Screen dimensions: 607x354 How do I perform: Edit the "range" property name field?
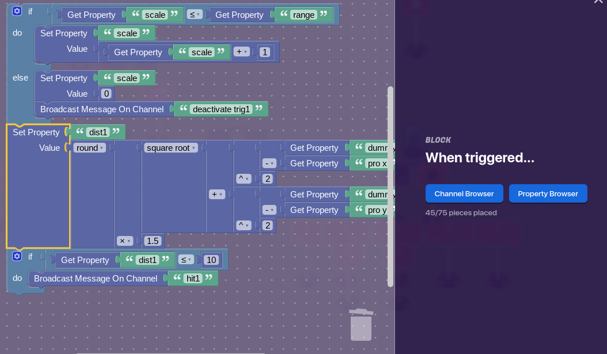click(303, 15)
